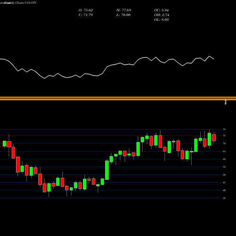Click the OH: 2.74 reading
Image resolution: width=236 pixels, height=236 pixels.
click(161, 15)
